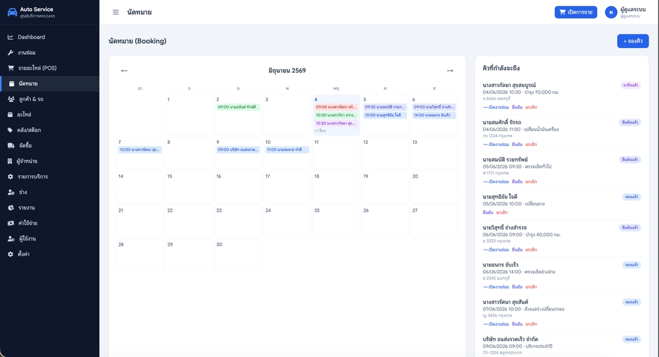This screenshot has height=357, width=659.
Task: Click the wrench icon for งานซ่อม
Action: 10,53
